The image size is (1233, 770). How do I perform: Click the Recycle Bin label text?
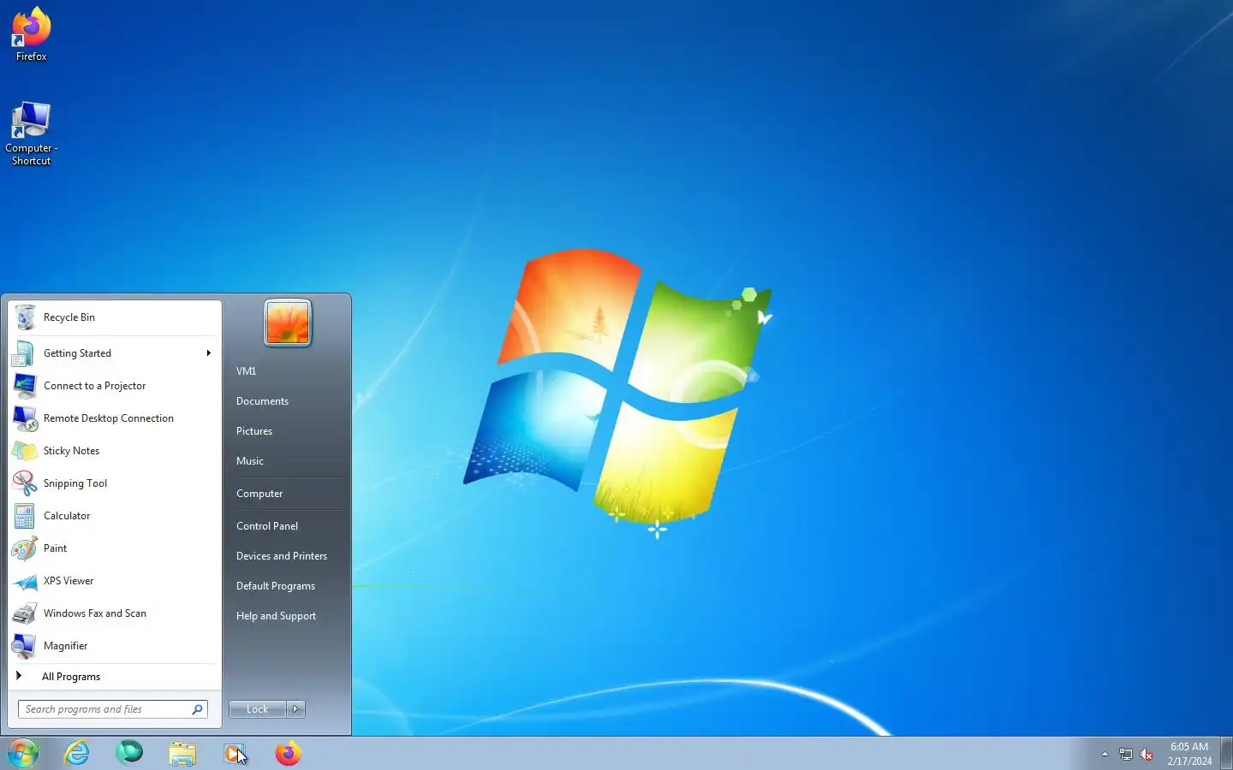point(69,317)
